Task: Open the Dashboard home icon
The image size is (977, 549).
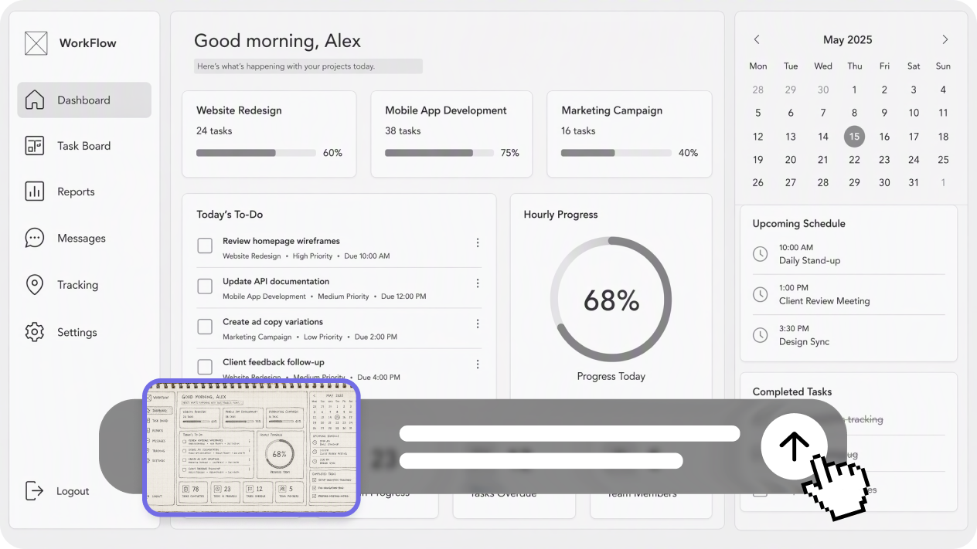Action: pyautogui.click(x=35, y=100)
